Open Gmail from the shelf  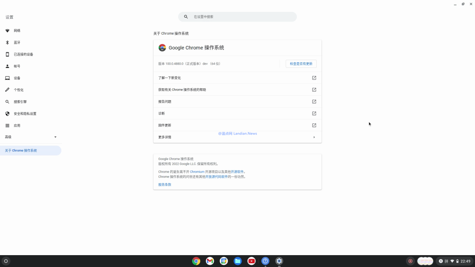point(210,260)
